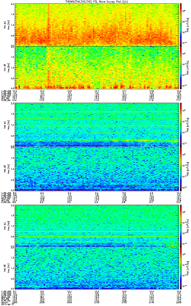Viewport: 191px width, 306px height.
Task: Click the topmost PSD color bar
Action: (x=181, y=25)
